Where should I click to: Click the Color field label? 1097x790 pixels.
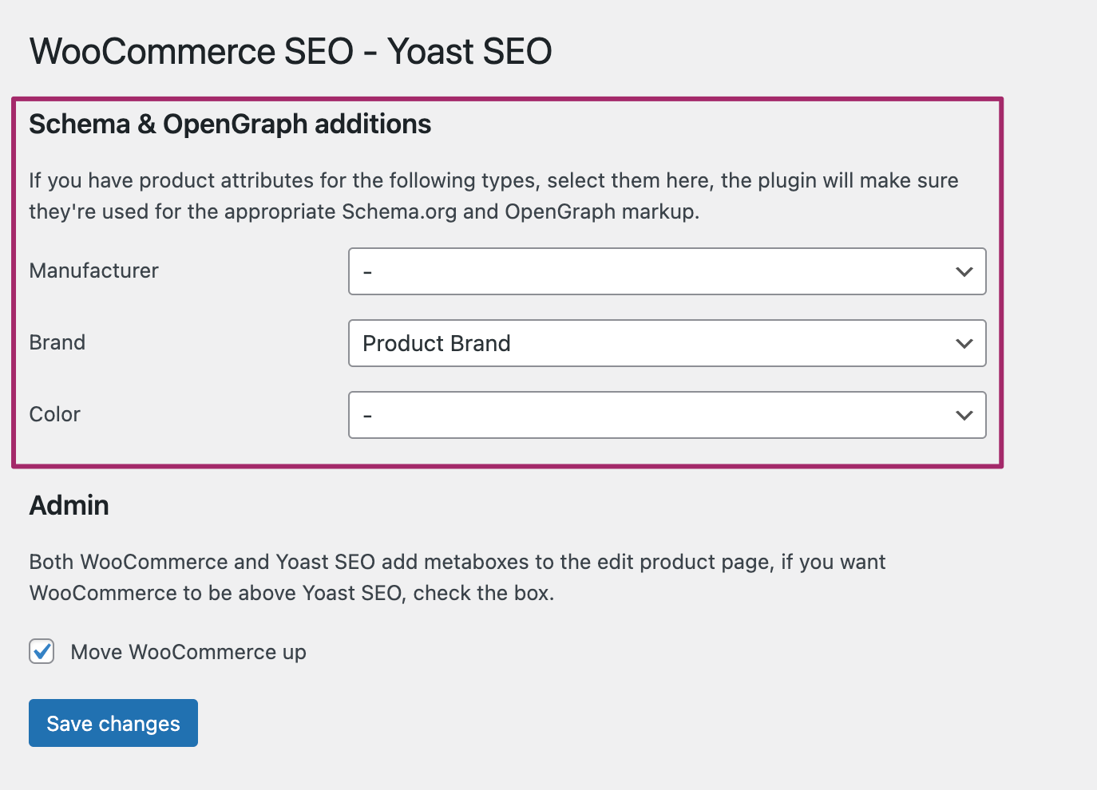click(55, 414)
